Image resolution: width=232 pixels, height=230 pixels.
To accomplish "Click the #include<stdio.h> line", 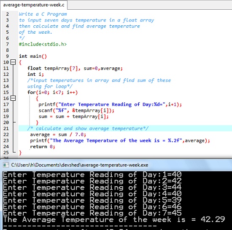I will (x=43, y=44).
